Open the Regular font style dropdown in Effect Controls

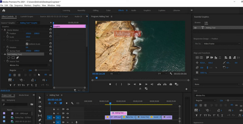(x=17, y=70)
